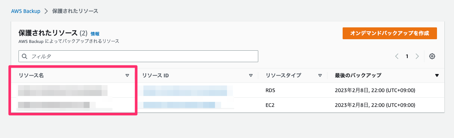
Task: Navigate to AWS Backup breadcrumb
Action: [x=26, y=11]
